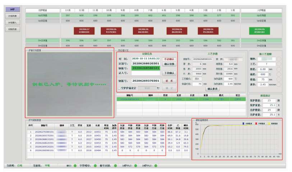Click the 确认修改 button under 工艺参数
Viewport: 292px width, 172px height.
[x=213, y=89]
